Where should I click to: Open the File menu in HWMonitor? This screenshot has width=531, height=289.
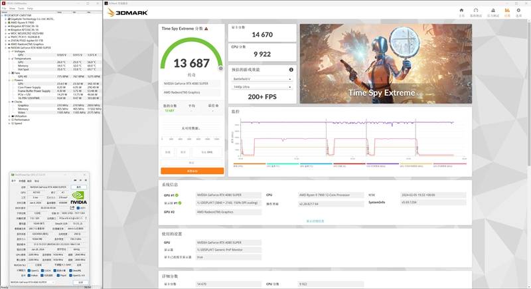click(x=4, y=9)
